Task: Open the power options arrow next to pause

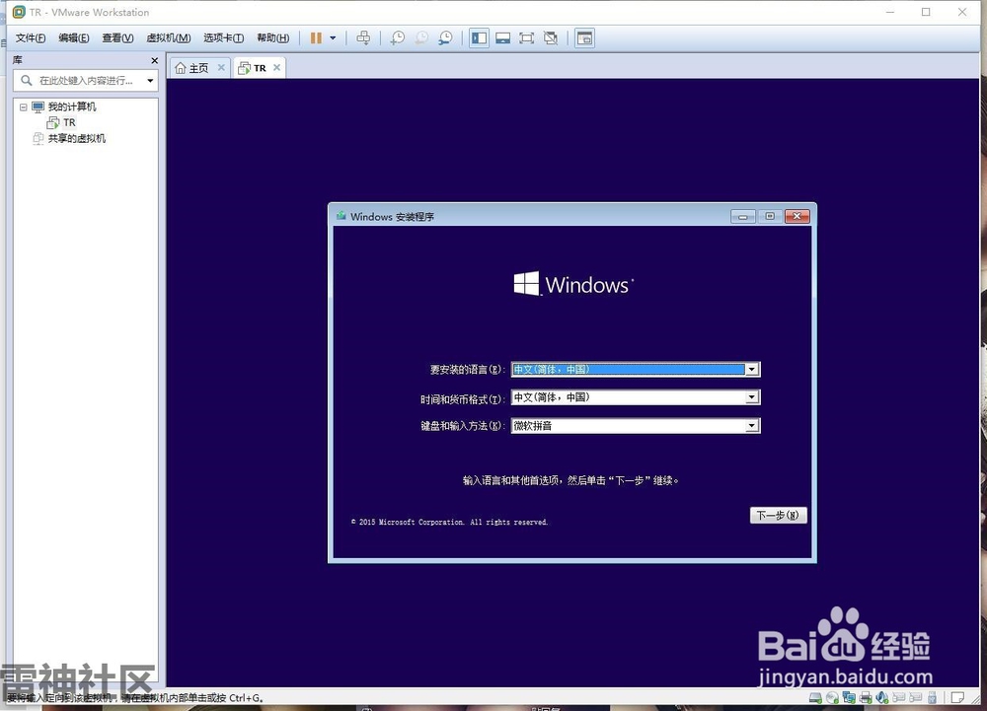Action: click(x=333, y=38)
